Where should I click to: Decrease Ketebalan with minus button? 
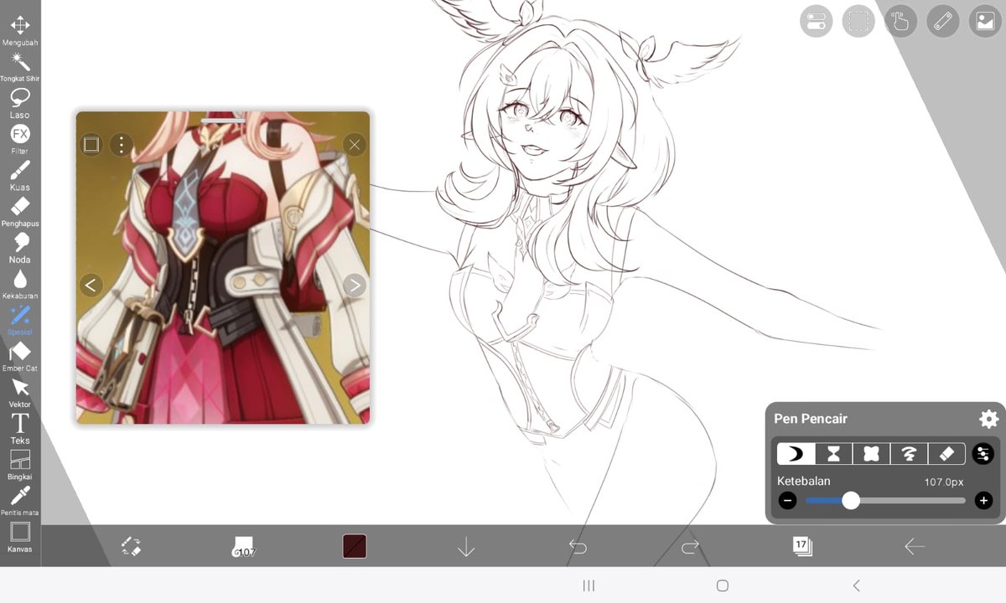[787, 501]
